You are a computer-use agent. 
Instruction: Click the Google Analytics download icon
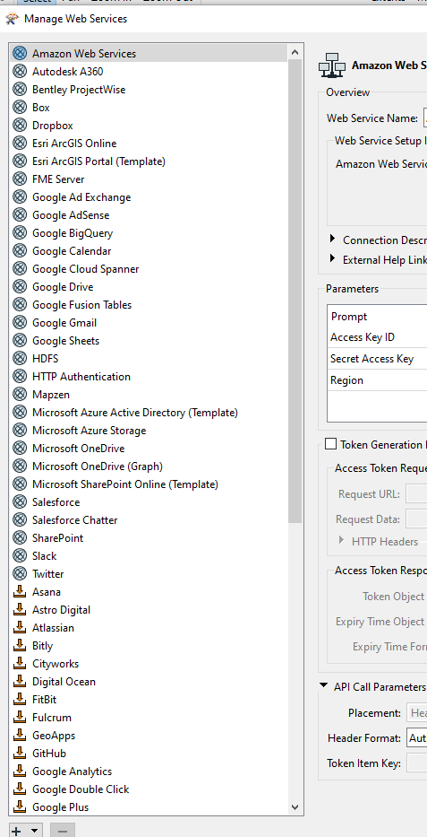(x=20, y=771)
